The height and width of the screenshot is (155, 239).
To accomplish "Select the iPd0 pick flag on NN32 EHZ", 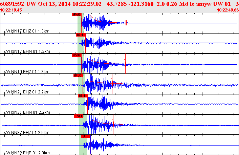I will (78, 116).
